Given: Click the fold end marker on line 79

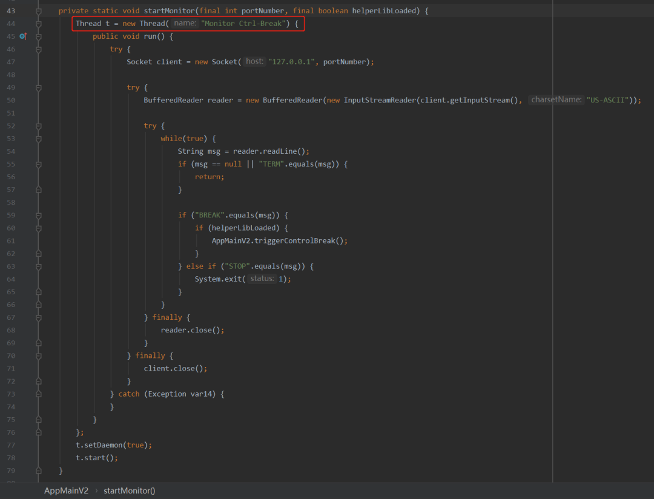Looking at the screenshot, I should pyautogui.click(x=38, y=471).
